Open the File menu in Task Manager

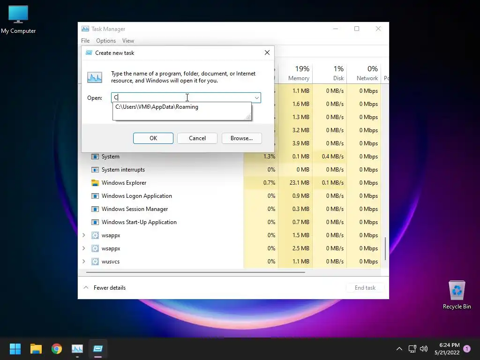[85, 41]
